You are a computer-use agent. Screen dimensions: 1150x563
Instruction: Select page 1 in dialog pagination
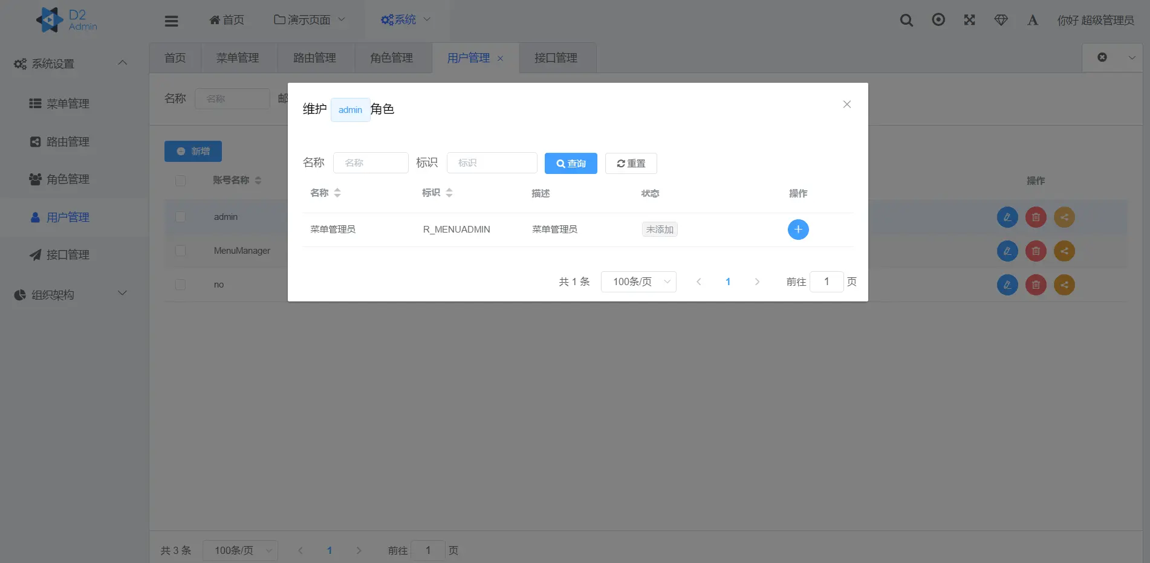(728, 282)
